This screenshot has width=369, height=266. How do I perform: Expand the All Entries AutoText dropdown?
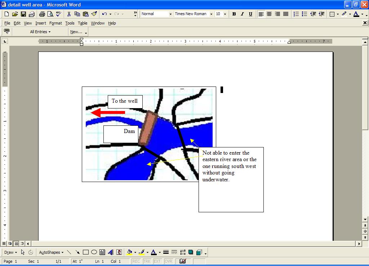(40, 32)
